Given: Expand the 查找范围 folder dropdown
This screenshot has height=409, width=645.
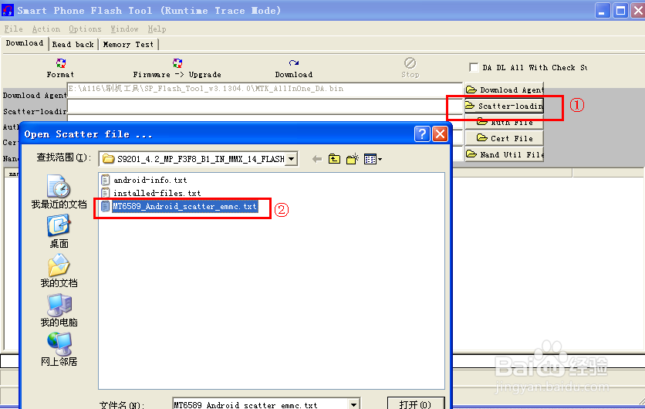Looking at the screenshot, I should coord(291,159).
